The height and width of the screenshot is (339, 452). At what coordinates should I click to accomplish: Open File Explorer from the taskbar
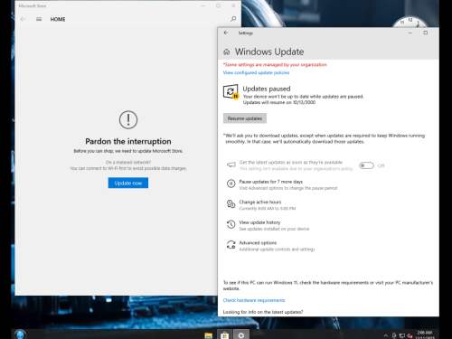tap(208, 335)
